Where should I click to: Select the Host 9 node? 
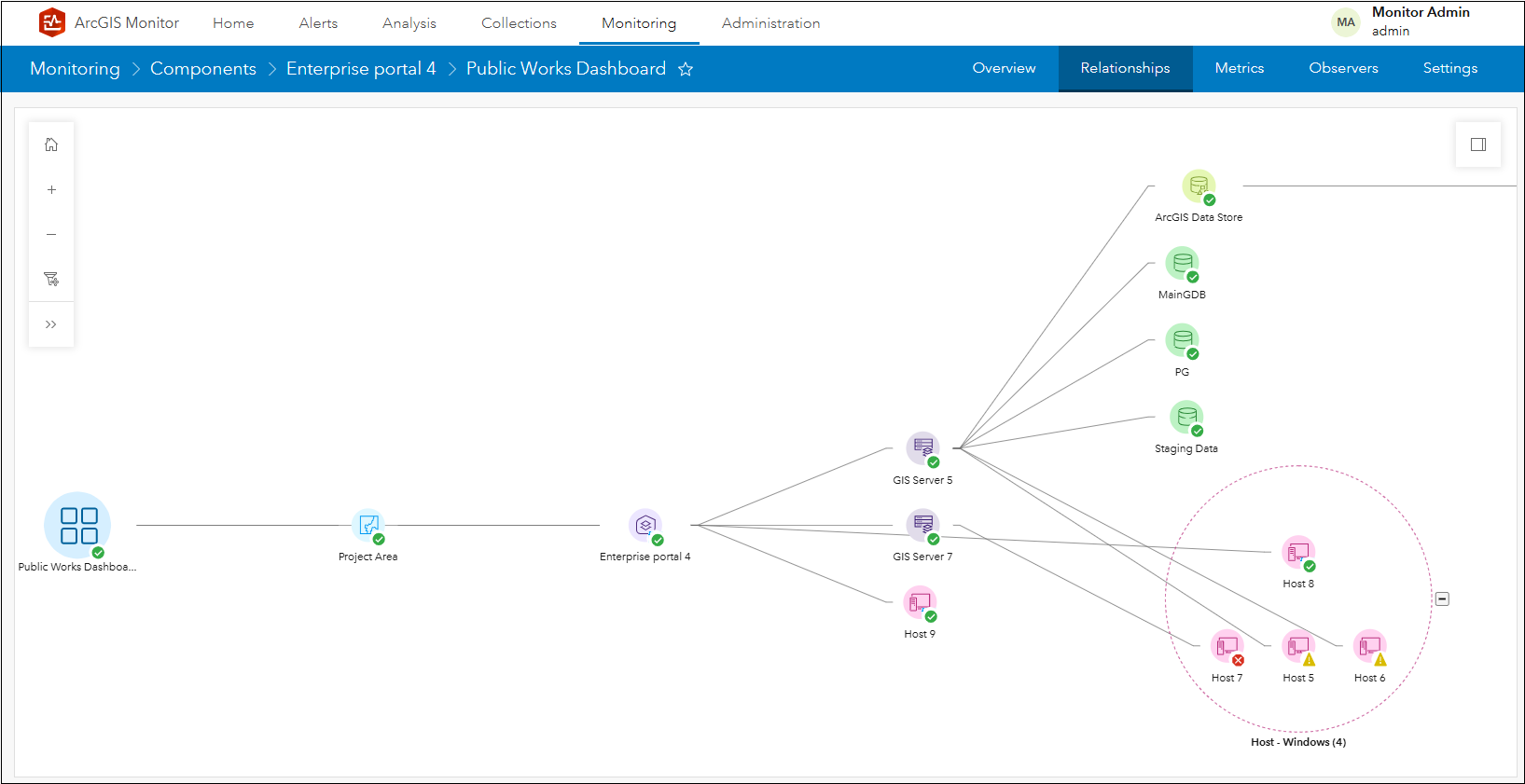pyautogui.click(x=920, y=602)
